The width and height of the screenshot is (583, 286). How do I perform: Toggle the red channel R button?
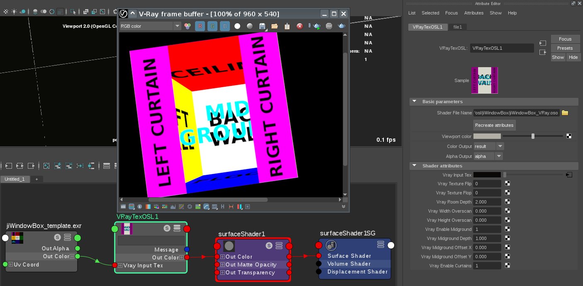coord(200,26)
